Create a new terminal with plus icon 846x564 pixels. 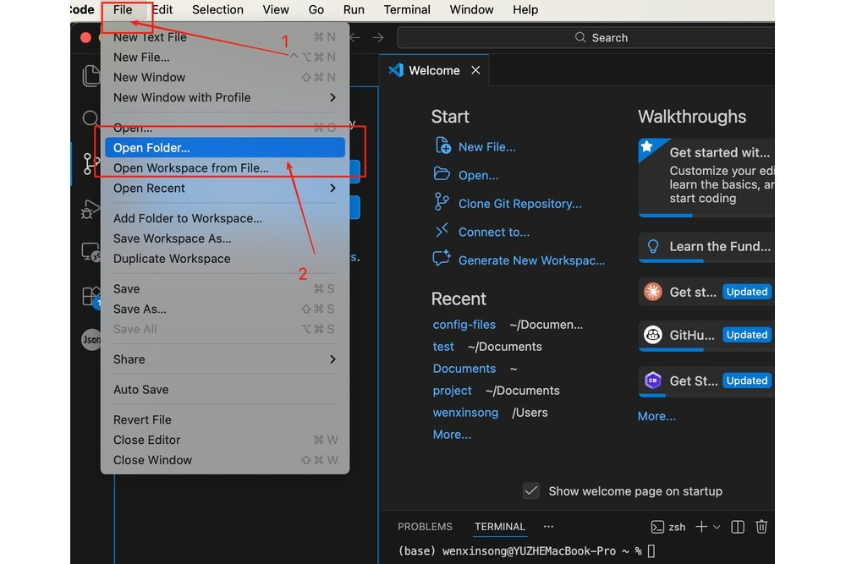pyautogui.click(x=700, y=527)
